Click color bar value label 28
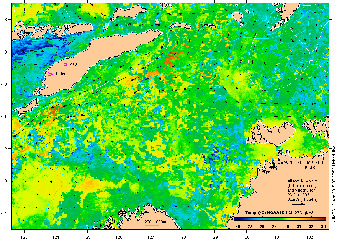 pos(262,226)
